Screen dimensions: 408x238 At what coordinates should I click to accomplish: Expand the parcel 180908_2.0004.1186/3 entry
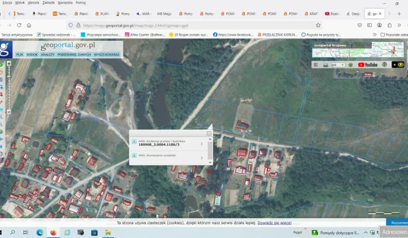tap(202, 144)
